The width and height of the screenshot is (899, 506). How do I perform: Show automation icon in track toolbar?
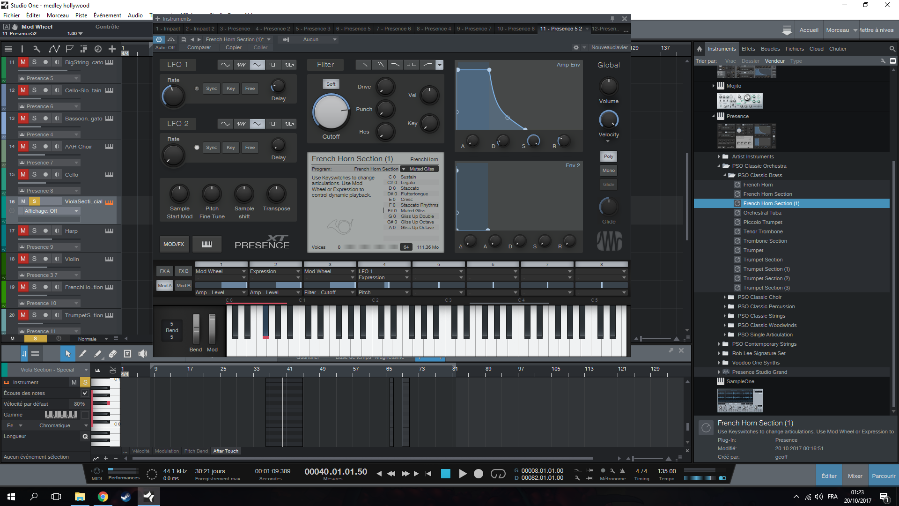(54, 49)
